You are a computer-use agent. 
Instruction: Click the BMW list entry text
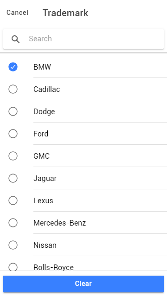(42, 67)
